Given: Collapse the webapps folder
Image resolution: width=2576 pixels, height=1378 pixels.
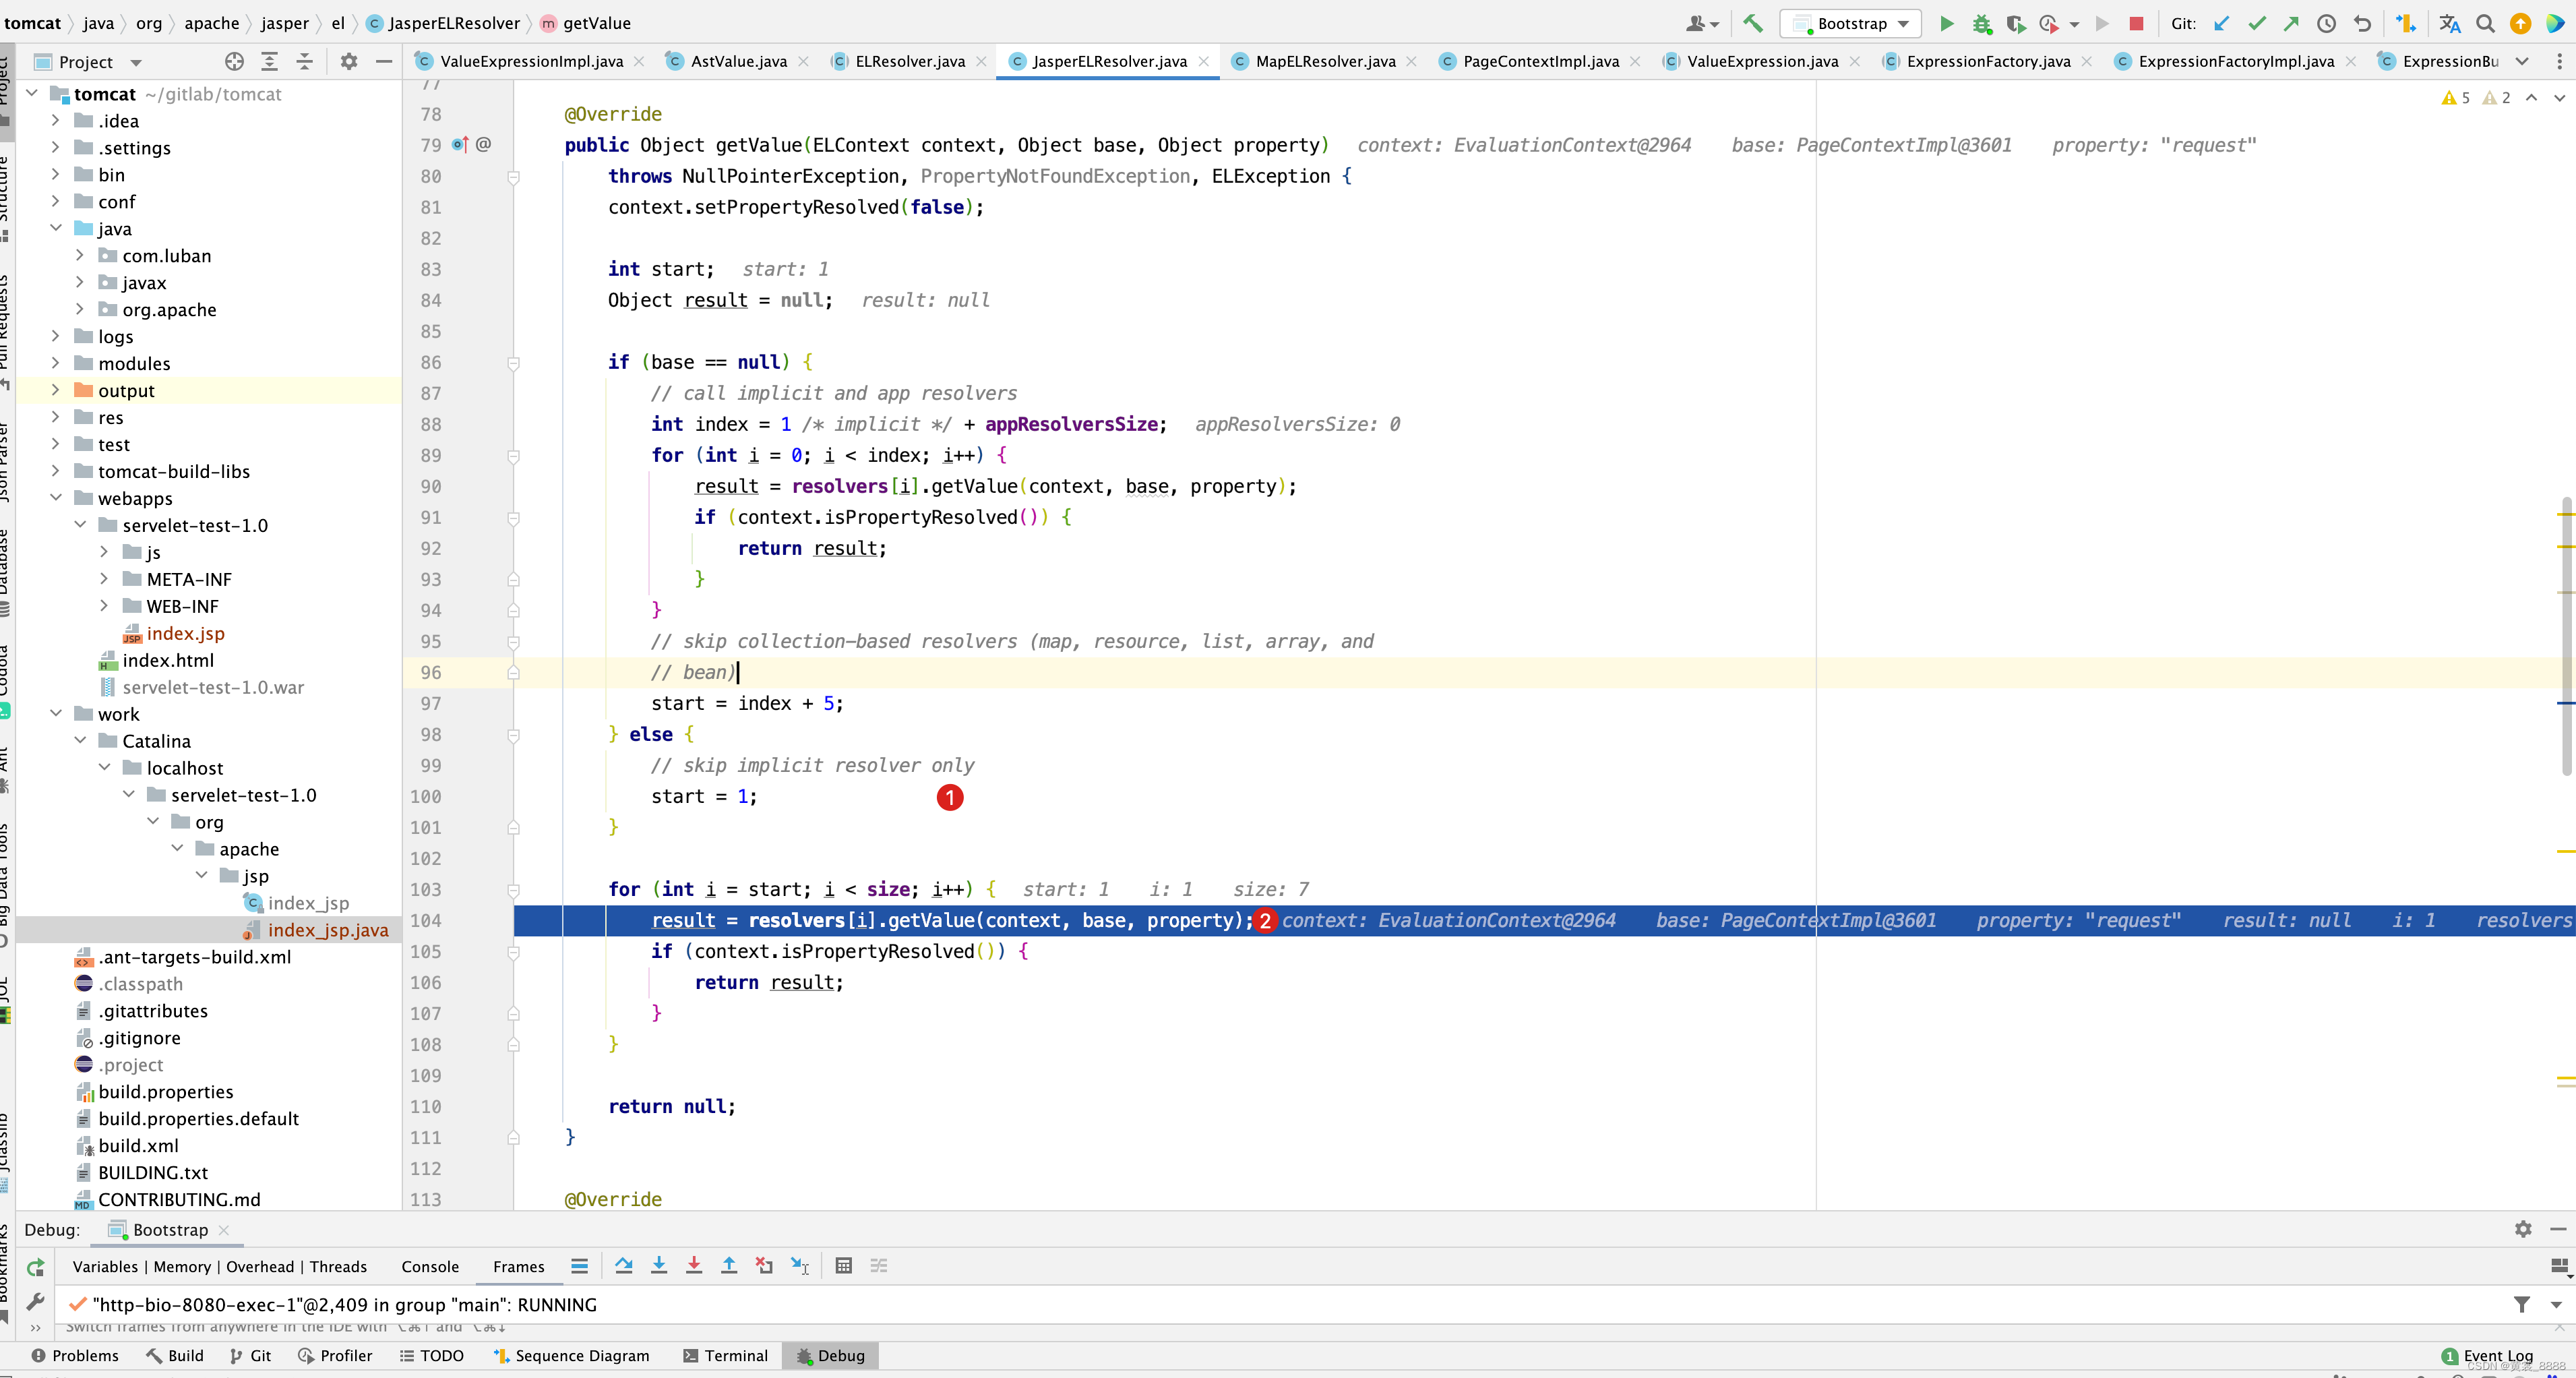Looking at the screenshot, I should pyautogui.click(x=56, y=498).
